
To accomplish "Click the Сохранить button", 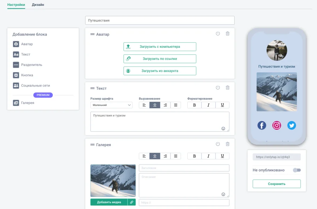I will click(x=276, y=184).
